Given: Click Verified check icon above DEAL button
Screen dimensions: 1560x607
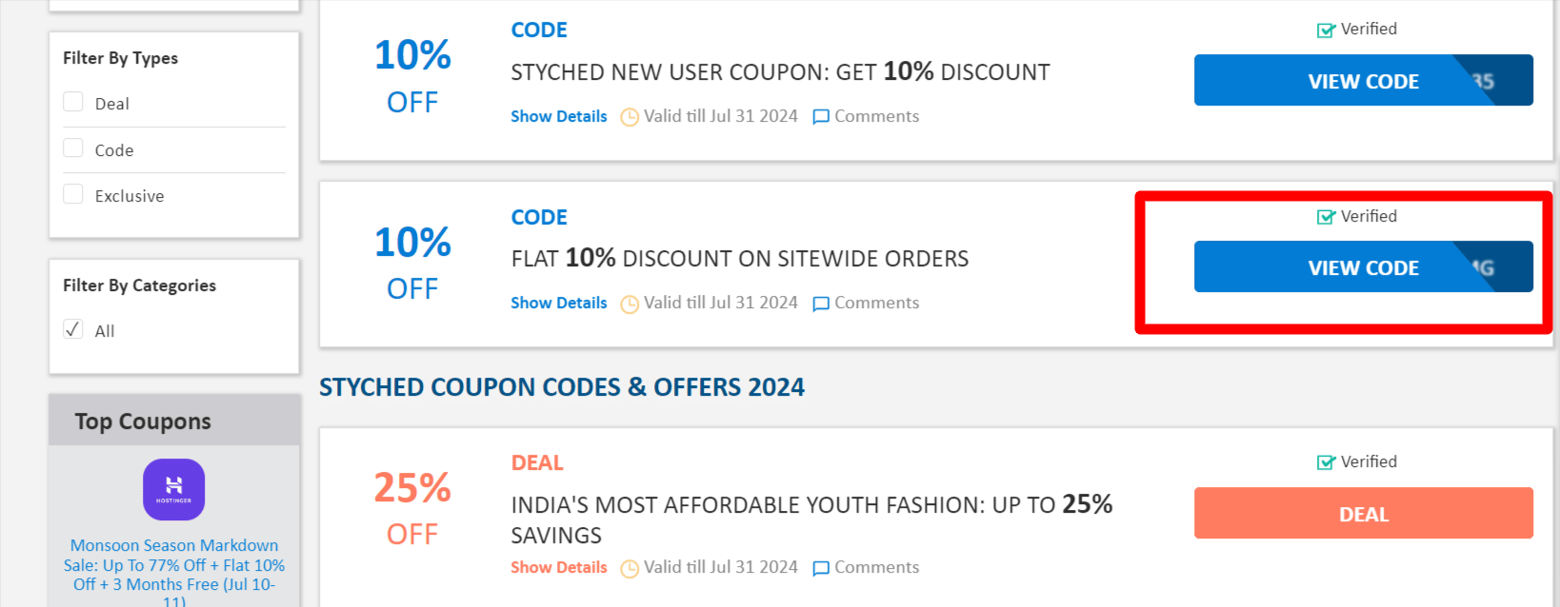Looking at the screenshot, I should coord(1326,462).
